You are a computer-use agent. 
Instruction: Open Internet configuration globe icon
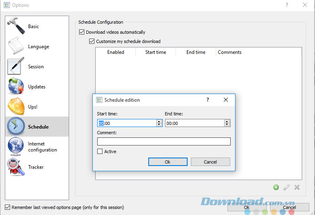click(16, 147)
